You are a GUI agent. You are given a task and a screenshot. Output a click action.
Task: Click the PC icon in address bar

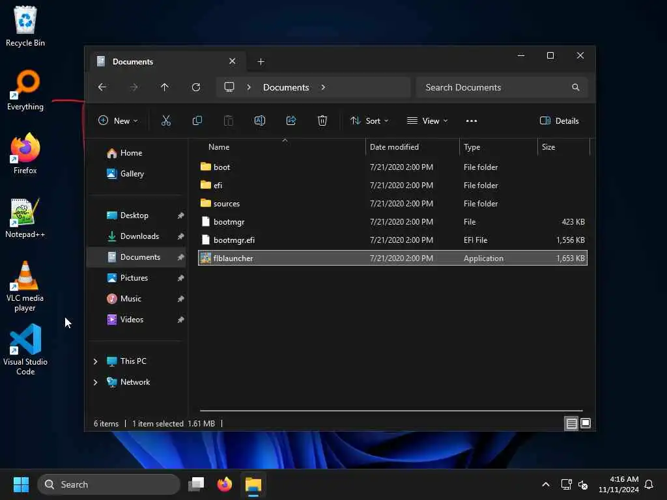pyautogui.click(x=229, y=87)
